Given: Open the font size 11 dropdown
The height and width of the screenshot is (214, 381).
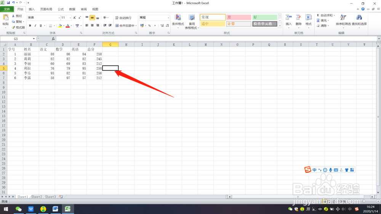Looking at the screenshot, I should tap(70, 18).
